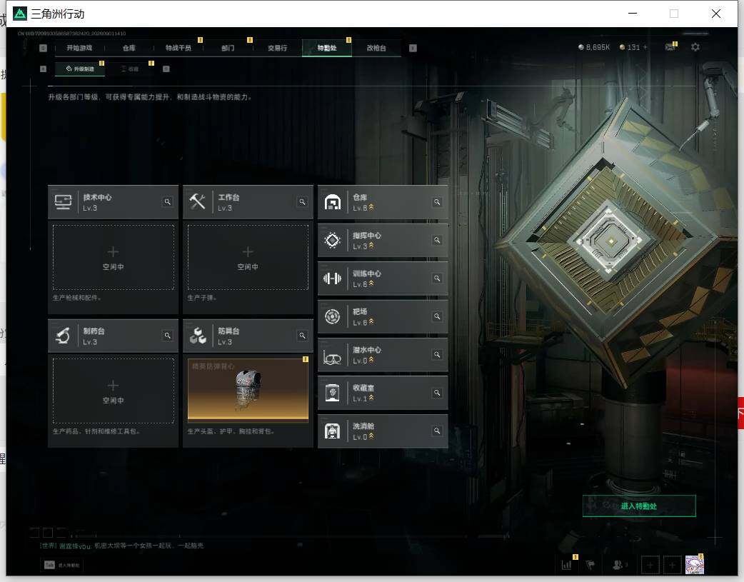Screen dimensions: 744x582
Task: Switch to the 部门 tab
Action: tap(228, 48)
